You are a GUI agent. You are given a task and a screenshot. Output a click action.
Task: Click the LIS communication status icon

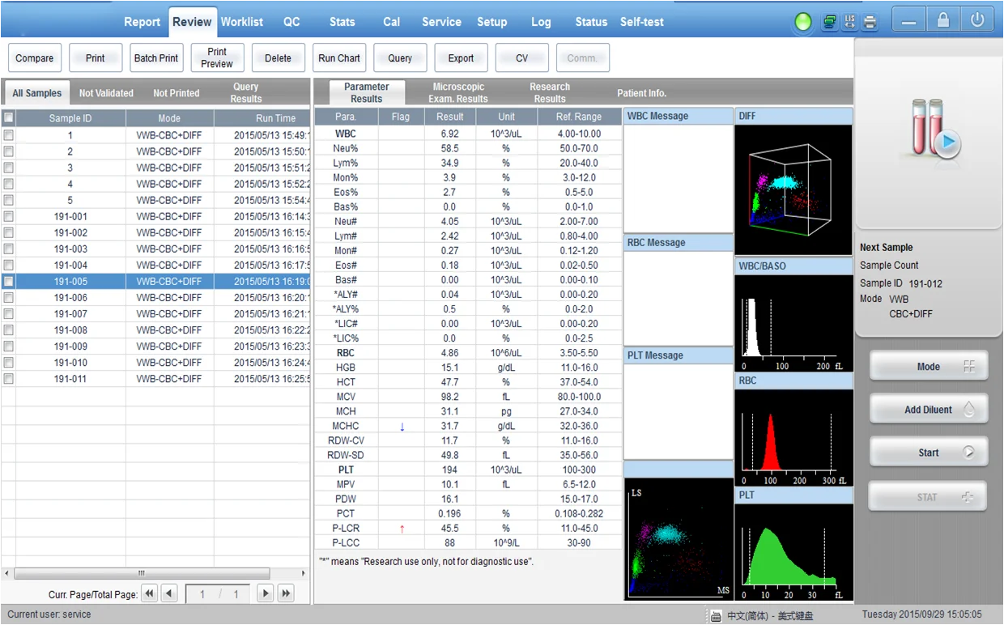(849, 22)
